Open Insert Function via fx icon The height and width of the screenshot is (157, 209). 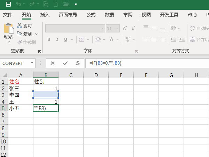(x=78, y=63)
